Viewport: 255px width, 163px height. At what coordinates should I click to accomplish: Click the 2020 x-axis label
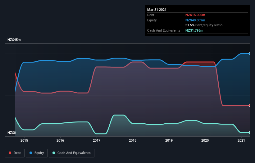coord(205,140)
